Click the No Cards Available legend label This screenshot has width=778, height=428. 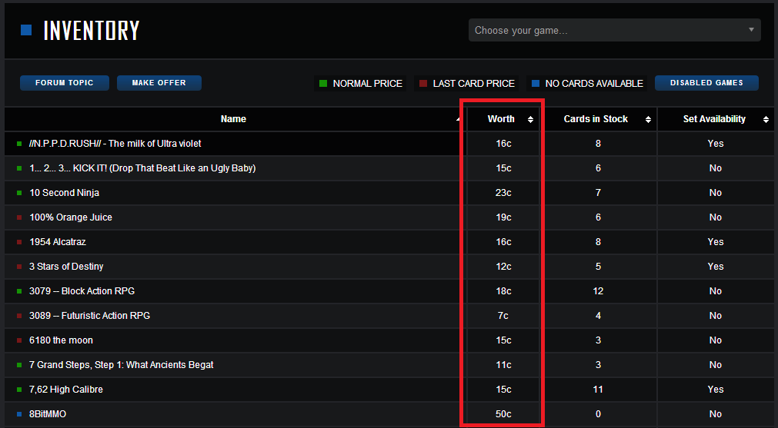594,84
